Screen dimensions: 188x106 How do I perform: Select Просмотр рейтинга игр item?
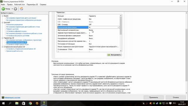[14, 51]
